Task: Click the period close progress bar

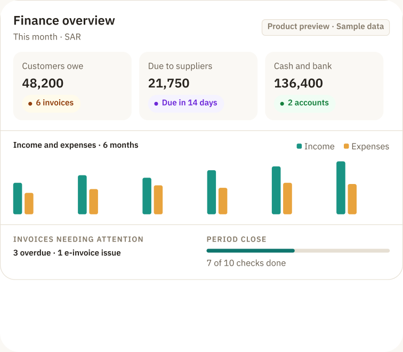Action: (x=298, y=251)
